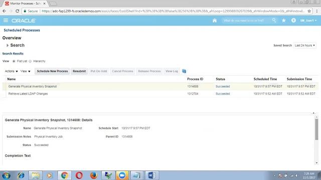Click the Resubmit button
The height and width of the screenshot is (180, 321).
pyautogui.click(x=79, y=71)
